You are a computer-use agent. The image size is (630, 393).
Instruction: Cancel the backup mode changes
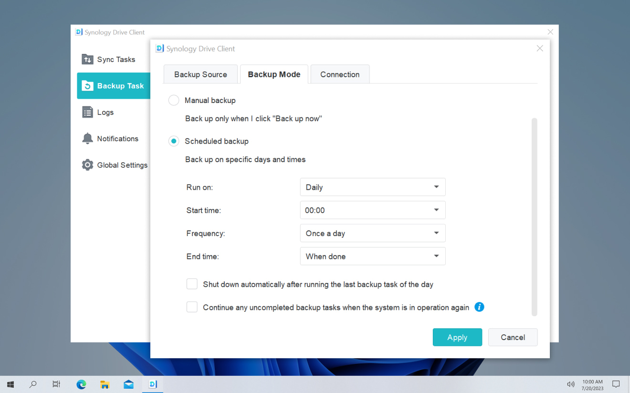coord(513,337)
